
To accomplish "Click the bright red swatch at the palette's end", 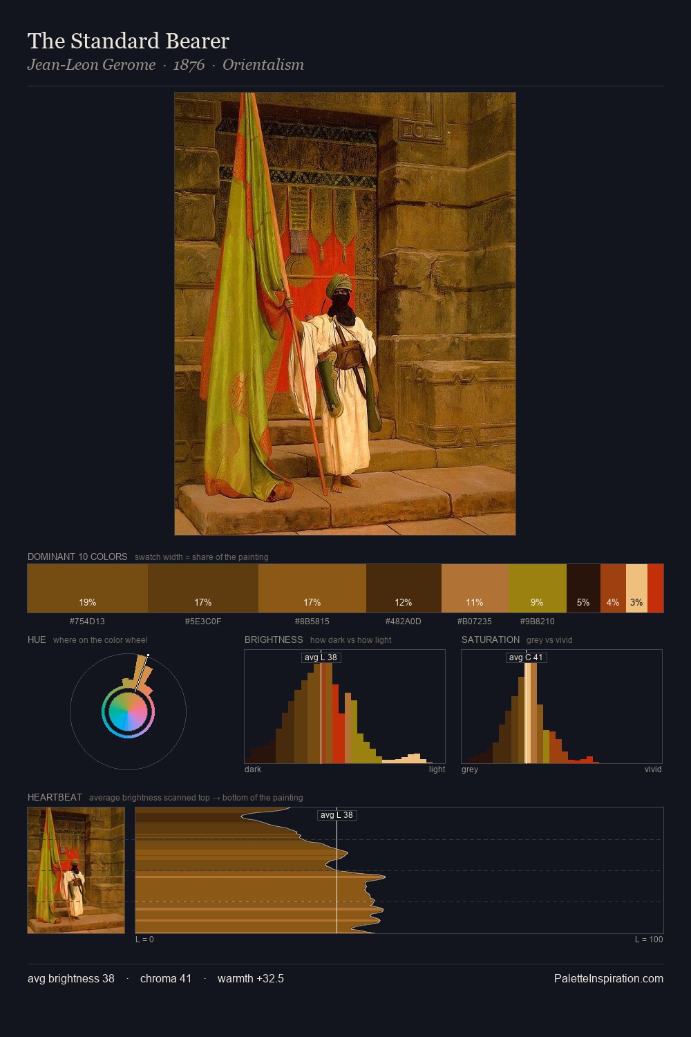I will click(655, 588).
